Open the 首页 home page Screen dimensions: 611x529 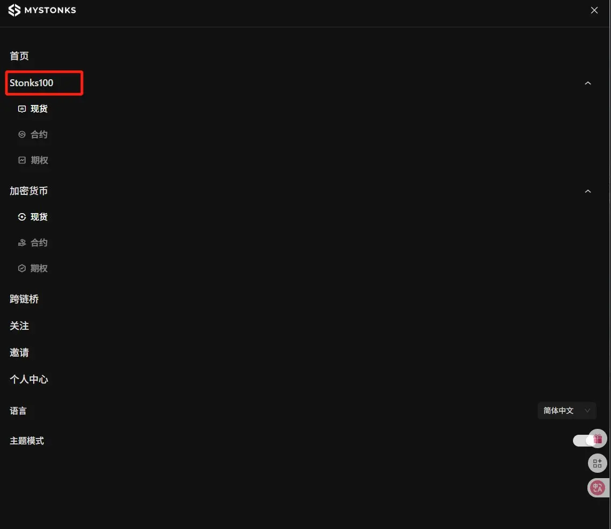pyautogui.click(x=19, y=56)
